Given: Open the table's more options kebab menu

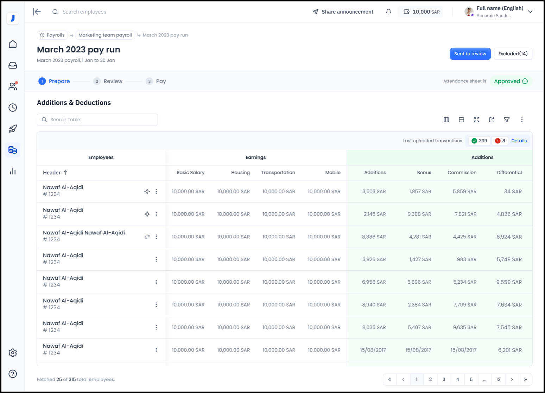Looking at the screenshot, I should pos(522,120).
